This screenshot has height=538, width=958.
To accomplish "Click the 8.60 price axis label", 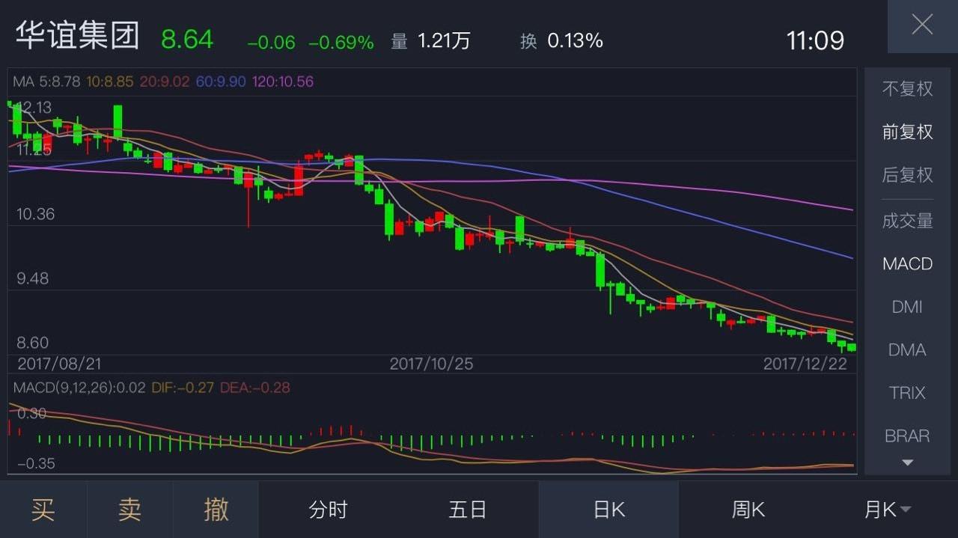I will pyautogui.click(x=32, y=343).
